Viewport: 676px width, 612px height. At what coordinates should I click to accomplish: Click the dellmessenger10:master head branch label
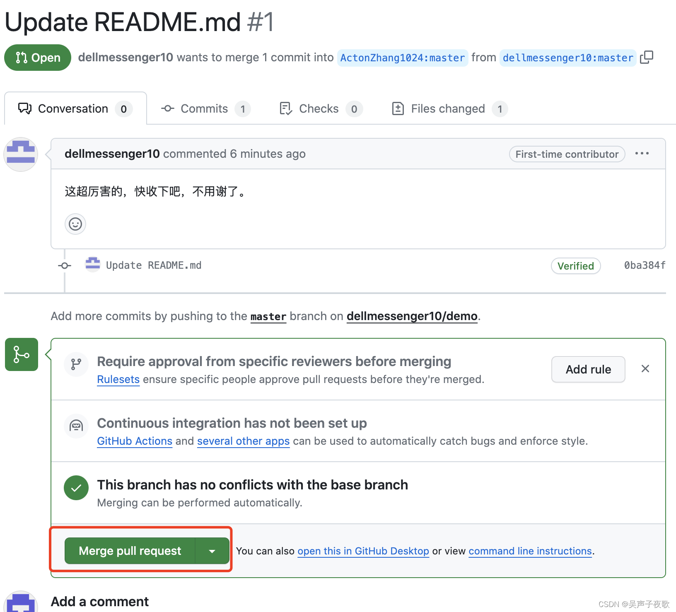[x=568, y=58]
